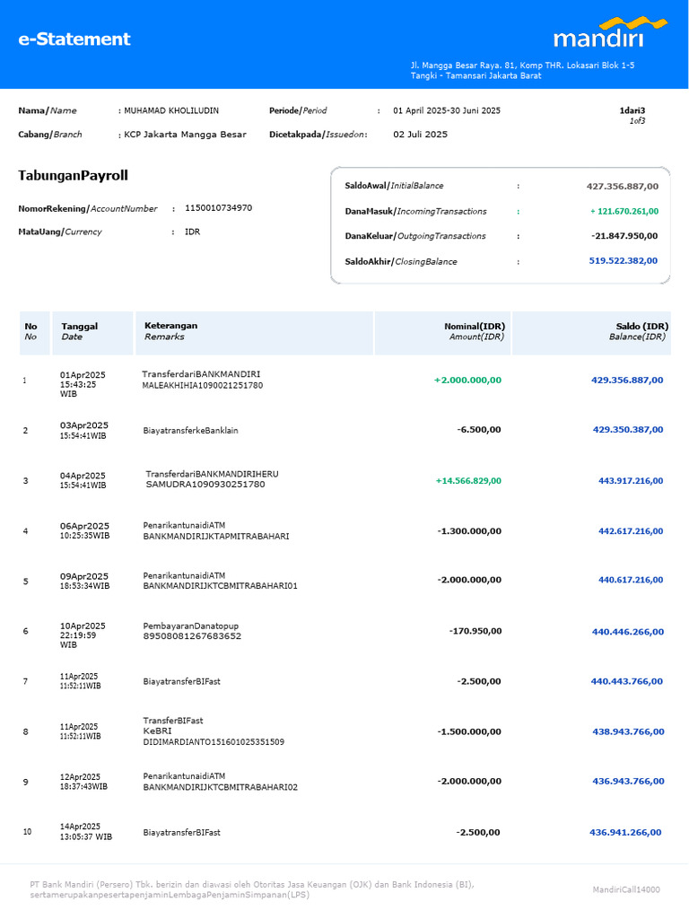This screenshot has height=919, width=689.
Task: Click the page indicator 1dari3
Action: (632, 110)
